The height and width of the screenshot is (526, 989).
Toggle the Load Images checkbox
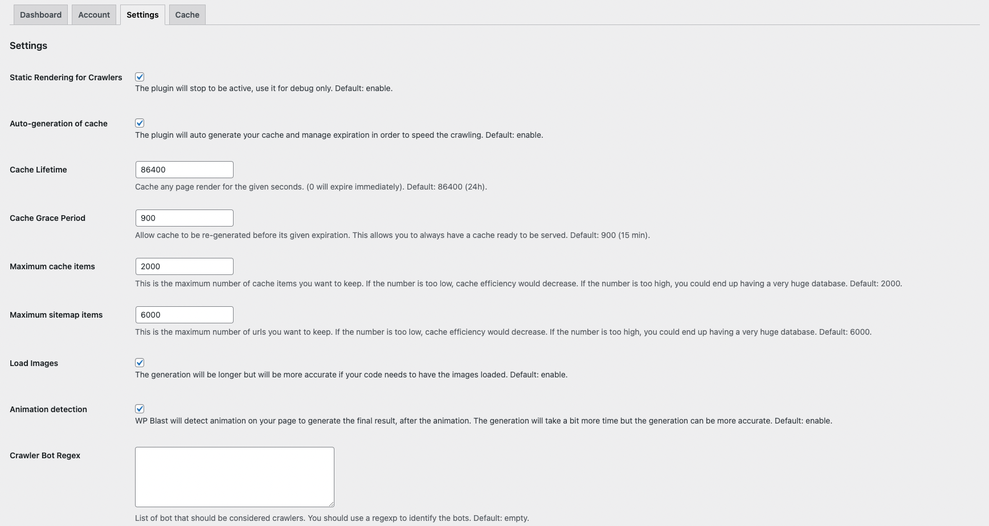coord(140,363)
